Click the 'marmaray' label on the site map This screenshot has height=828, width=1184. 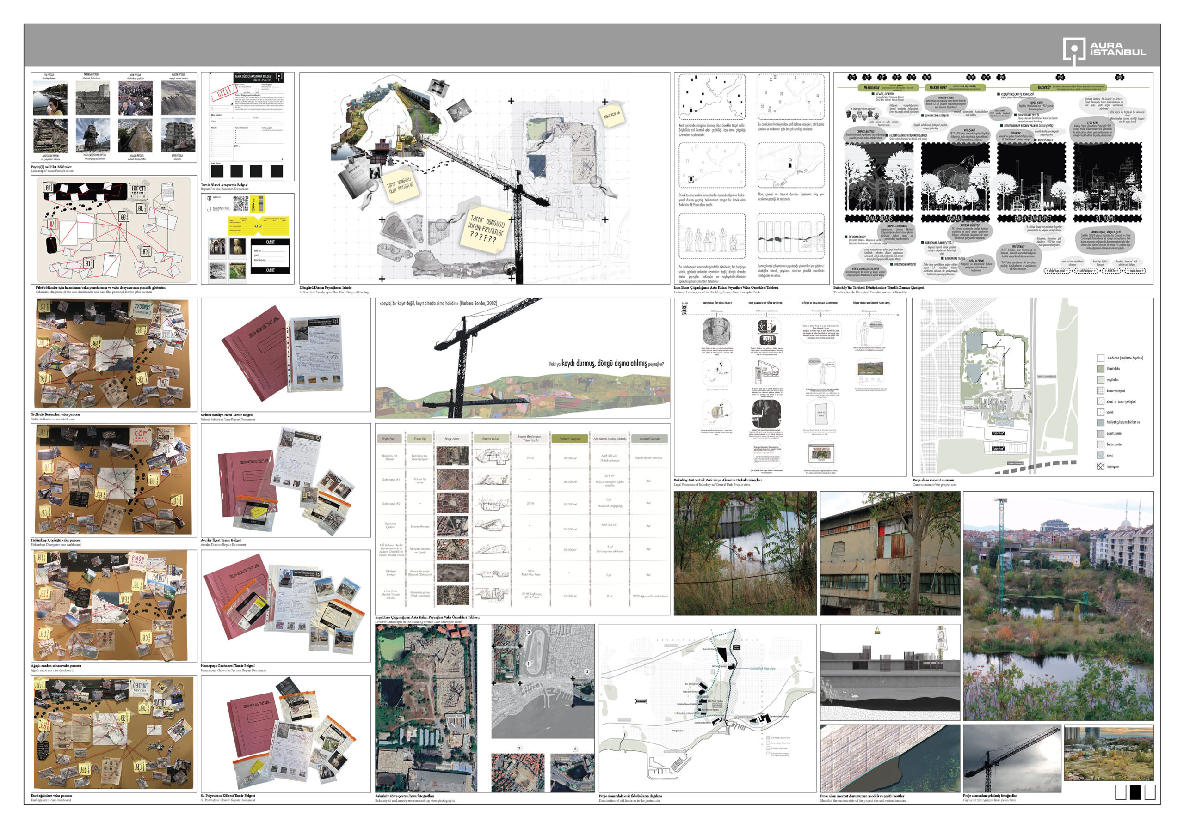click(x=1015, y=463)
